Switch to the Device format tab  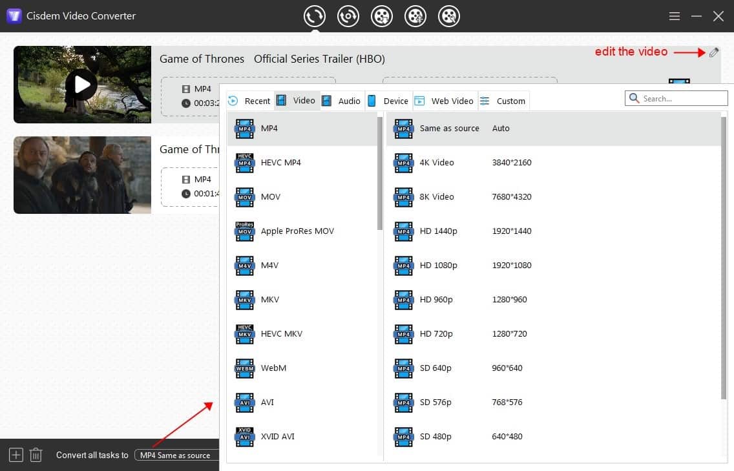click(388, 101)
